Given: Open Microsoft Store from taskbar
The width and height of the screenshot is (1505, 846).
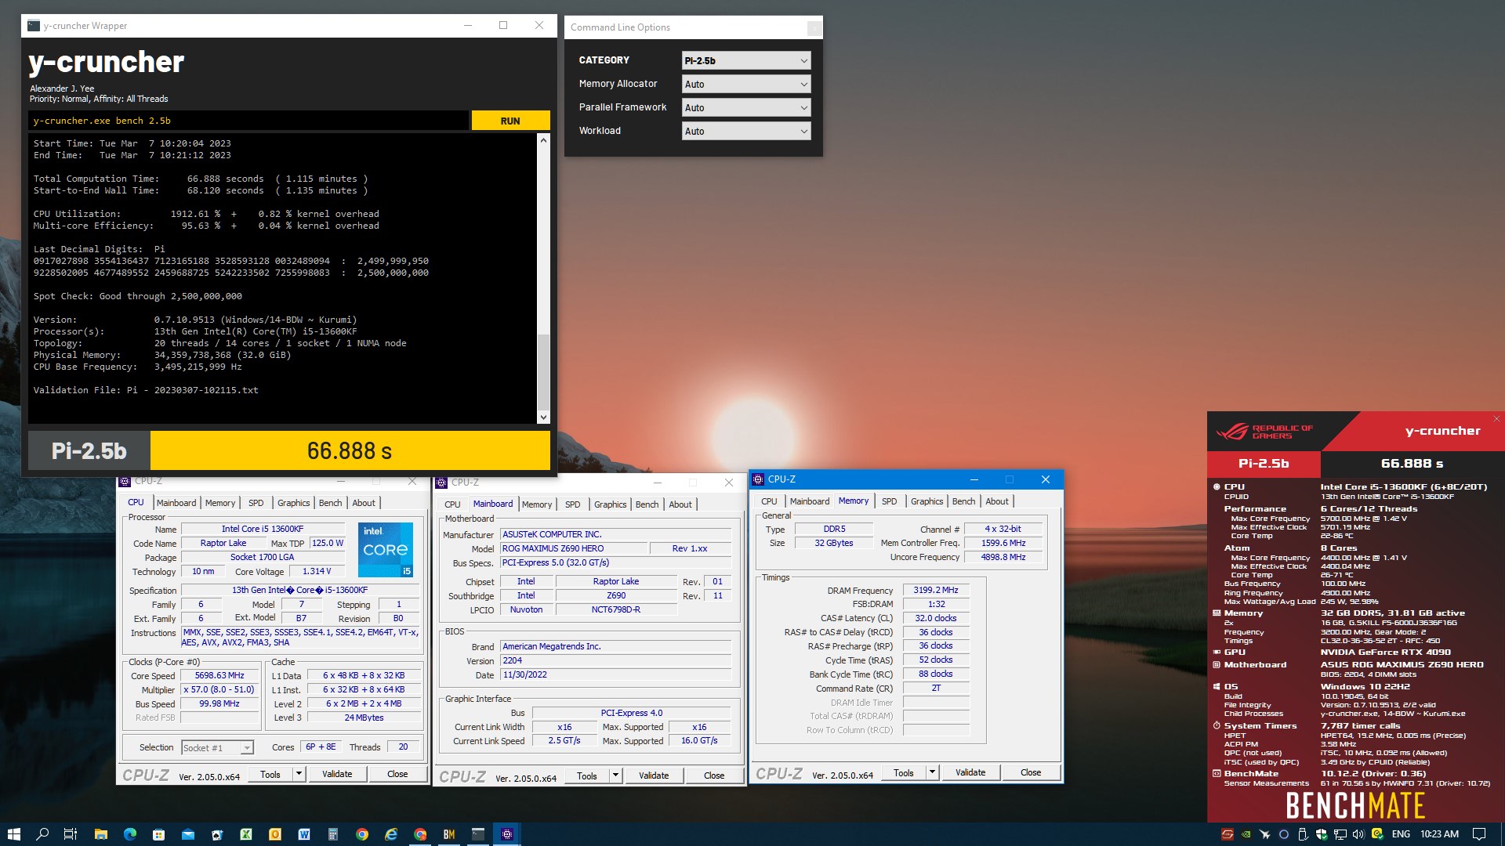Looking at the screenshot, I should point(158,834).
